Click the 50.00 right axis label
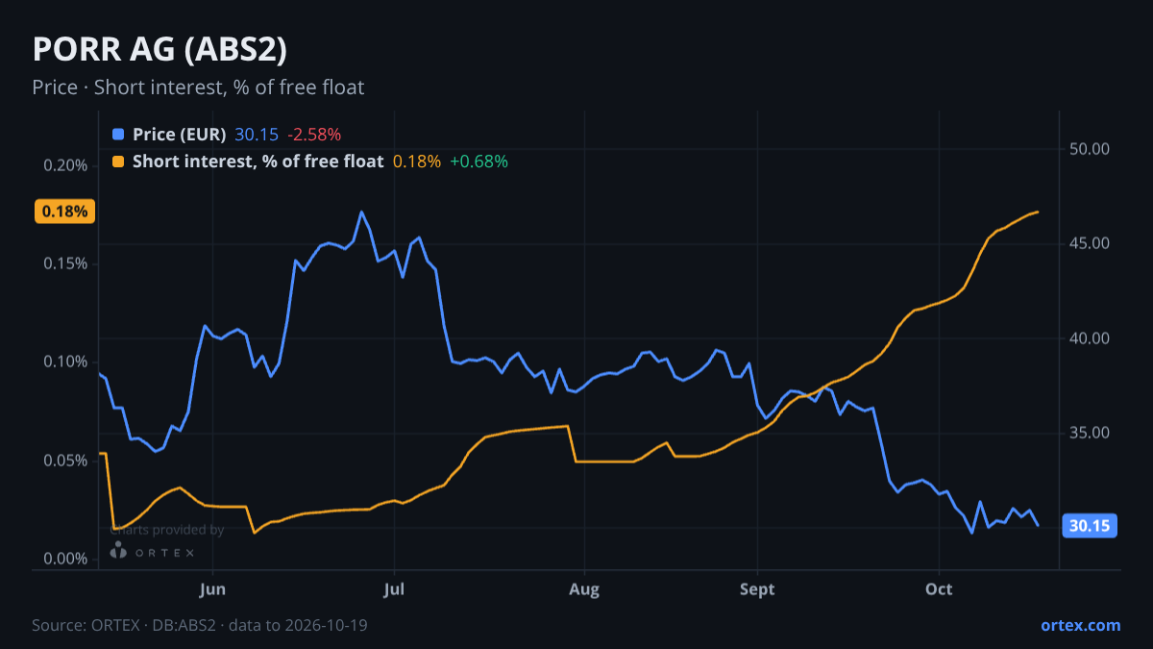The width and height of the screenshot is (1153, 649). click(1089, 149)
